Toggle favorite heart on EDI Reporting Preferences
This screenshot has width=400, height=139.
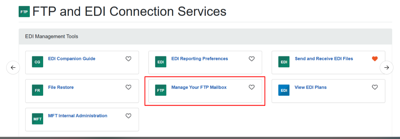coord(252,59)
